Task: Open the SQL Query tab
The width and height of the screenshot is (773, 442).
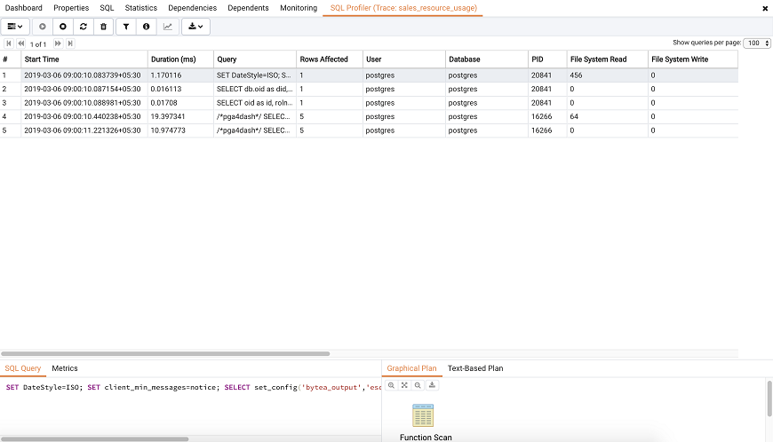Action: (x=23, y=368)
